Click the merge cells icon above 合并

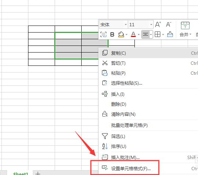(185, 26)
